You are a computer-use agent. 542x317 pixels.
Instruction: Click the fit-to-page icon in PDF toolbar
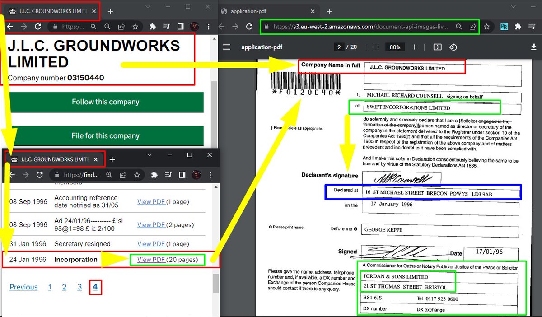point(437,47)
